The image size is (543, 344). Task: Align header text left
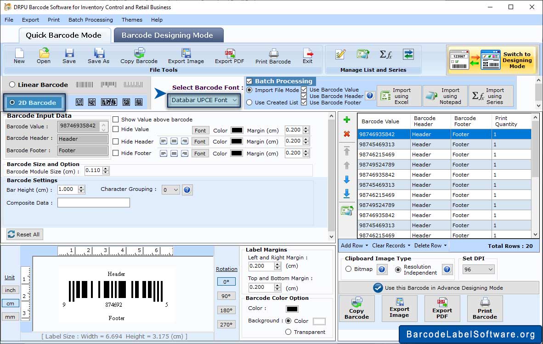point(164,141)
